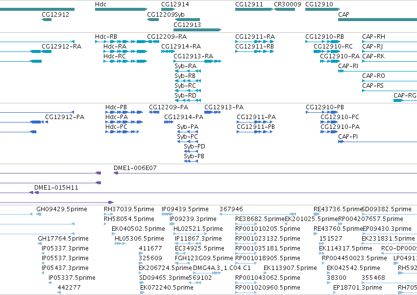Select the CG12913 gene label
Image resolution: width=417 pixels, height=295 pixels.
pos(187,25)
